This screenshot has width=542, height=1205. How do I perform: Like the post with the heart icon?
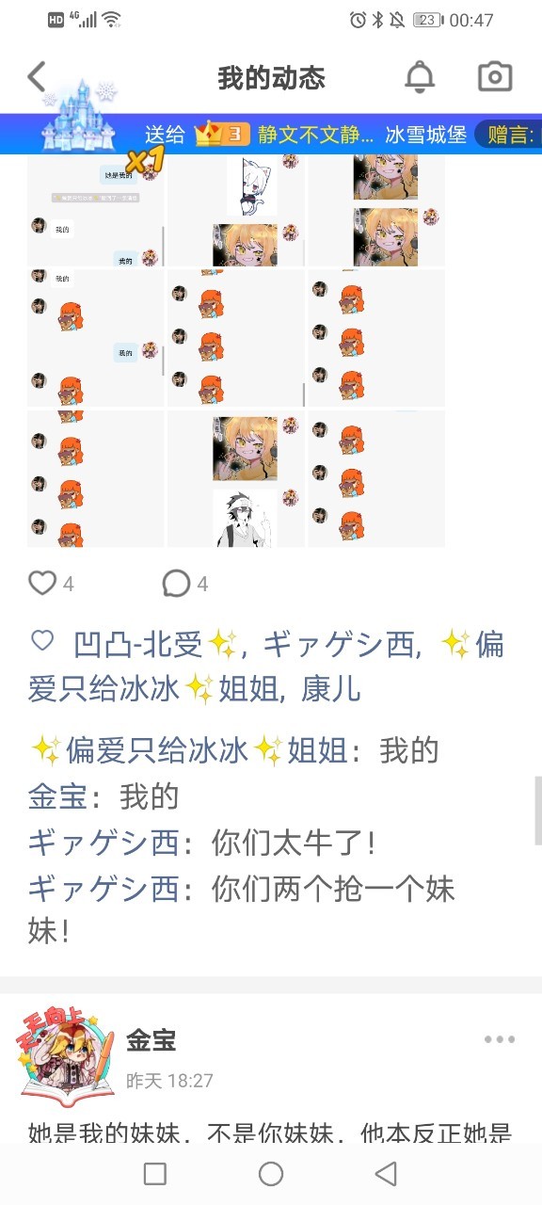click(x=42, y=584)
